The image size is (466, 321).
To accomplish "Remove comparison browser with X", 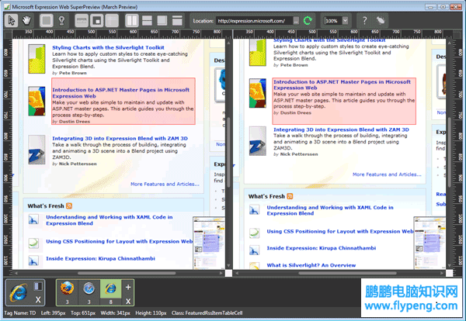I will [x=128, y=302].
